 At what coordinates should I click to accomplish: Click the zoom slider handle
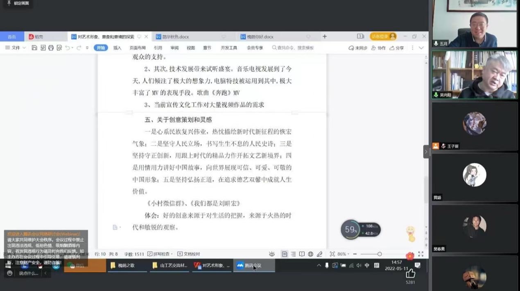pyautogui.click(x=380, y=254)
